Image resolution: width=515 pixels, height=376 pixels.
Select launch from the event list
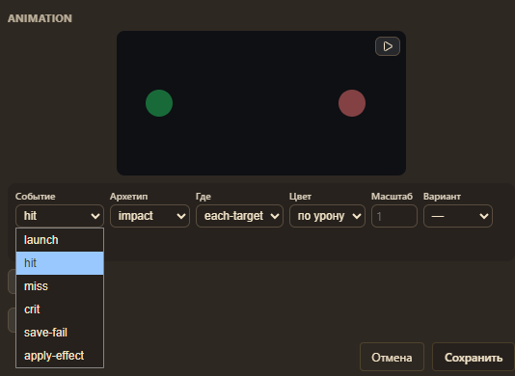[60, 240]
